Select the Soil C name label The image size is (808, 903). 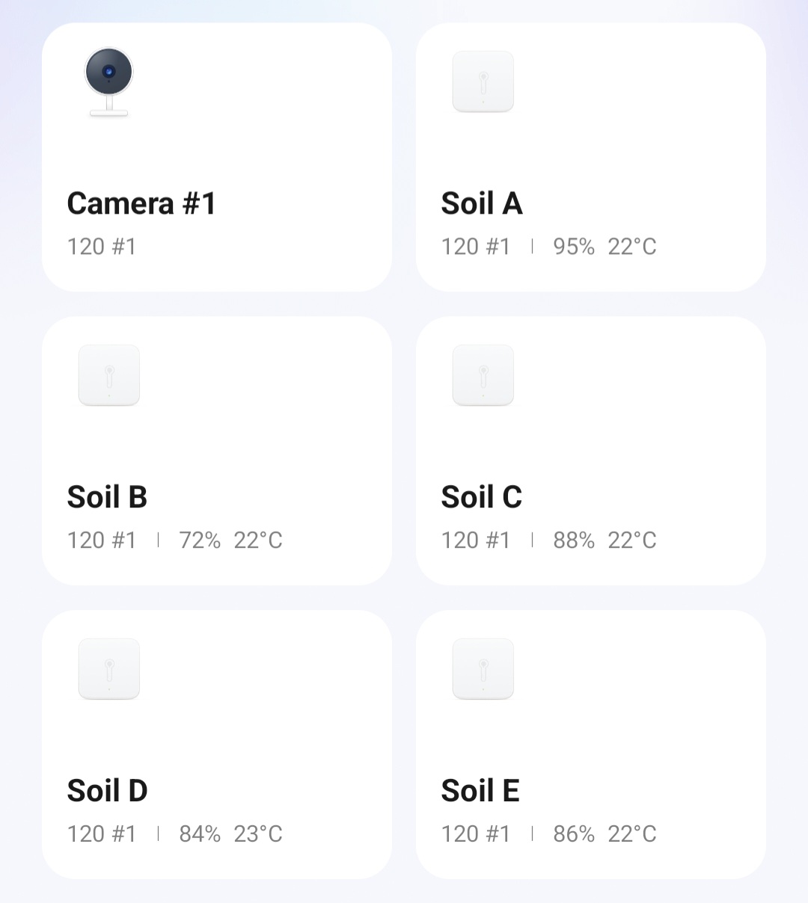[482, 497]
